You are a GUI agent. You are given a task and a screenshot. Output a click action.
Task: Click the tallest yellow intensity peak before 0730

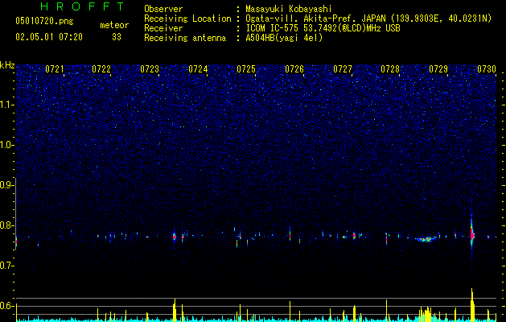(472, 304)
